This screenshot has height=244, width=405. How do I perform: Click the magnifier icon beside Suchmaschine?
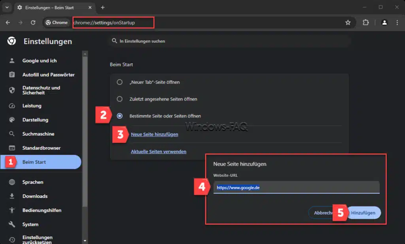(x=12, y=134)
